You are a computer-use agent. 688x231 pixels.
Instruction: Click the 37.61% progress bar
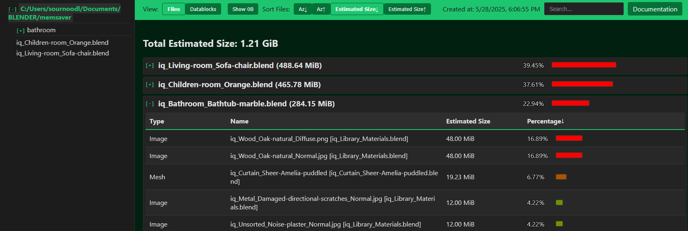[582, 84]
